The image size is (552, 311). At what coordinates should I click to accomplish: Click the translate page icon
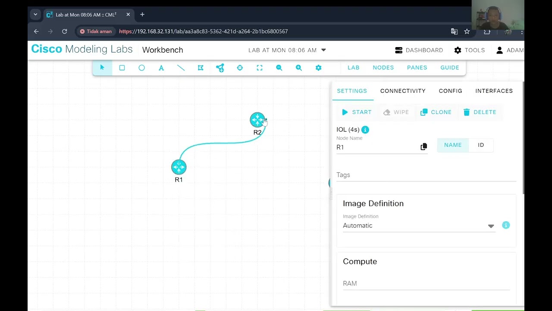click(x=454, y=32)
